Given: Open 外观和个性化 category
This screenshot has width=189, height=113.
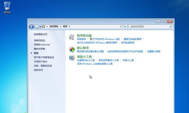Looking at the screenshot, I should [41, 62].
